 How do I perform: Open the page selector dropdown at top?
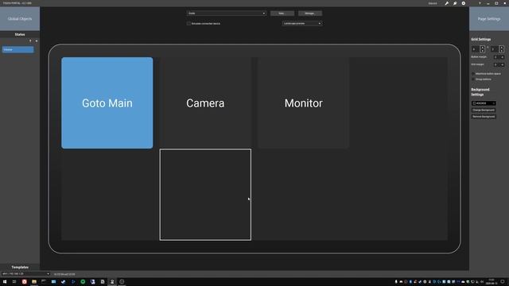pyautogui.click(x=227, y=14)
